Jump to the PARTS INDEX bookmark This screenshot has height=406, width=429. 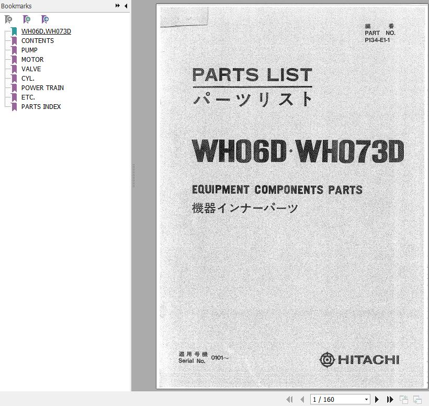(41, 106)
